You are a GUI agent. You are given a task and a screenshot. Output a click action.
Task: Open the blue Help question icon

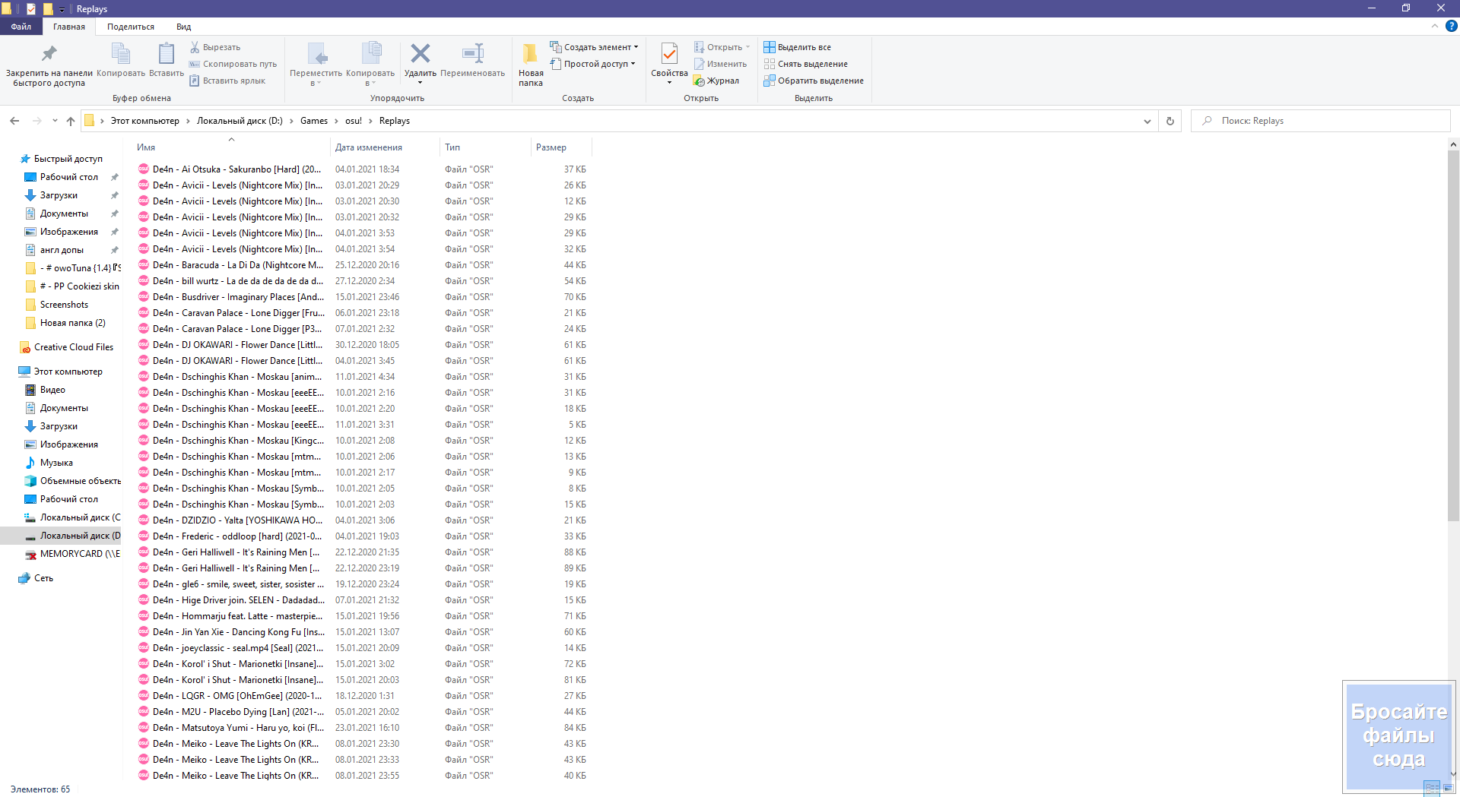coord(1451,26)
